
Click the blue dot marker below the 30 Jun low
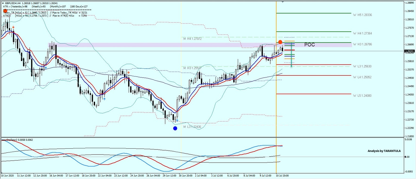[x=175, y=128]
